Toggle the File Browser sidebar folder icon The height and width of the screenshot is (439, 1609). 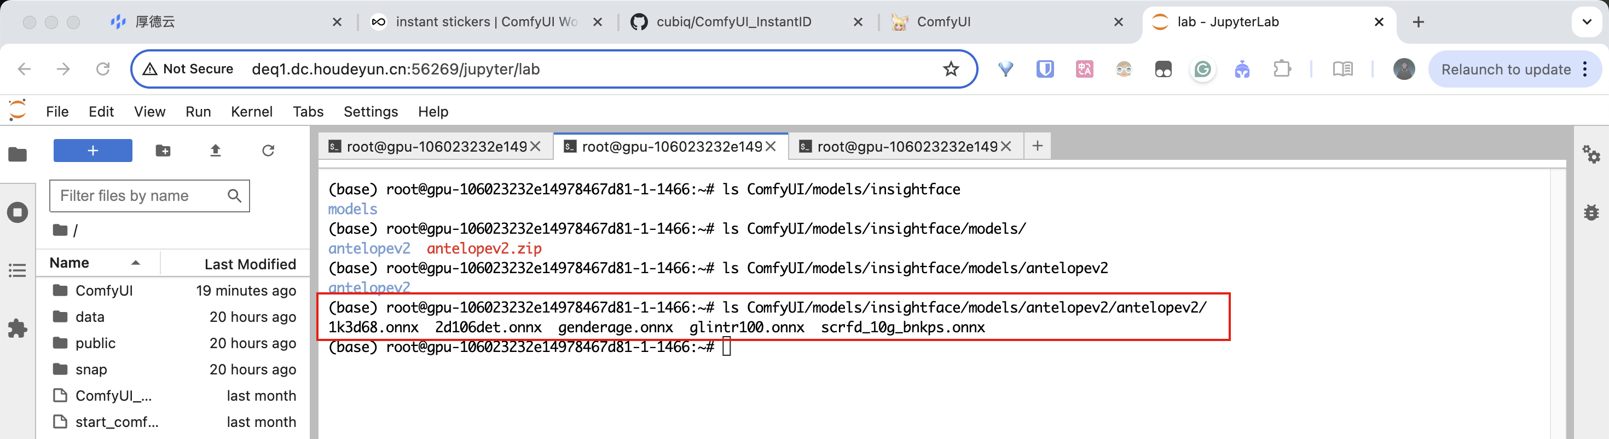(x=18, y=154)
